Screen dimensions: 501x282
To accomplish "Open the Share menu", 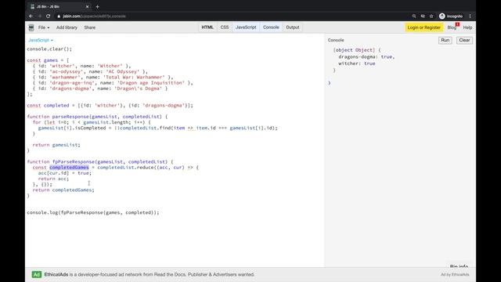I will [90, 27].
